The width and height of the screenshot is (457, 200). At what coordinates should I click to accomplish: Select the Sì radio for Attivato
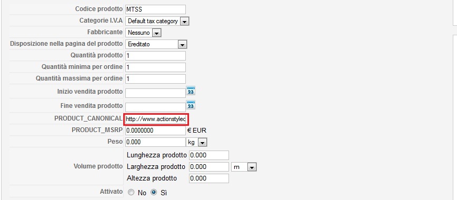[x=154, y=193]
